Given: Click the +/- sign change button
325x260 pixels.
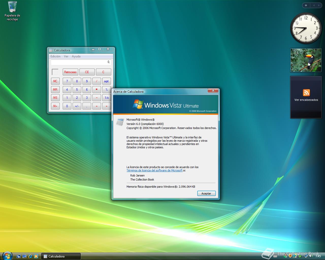Looking at the screenshot, I should 77,106.
